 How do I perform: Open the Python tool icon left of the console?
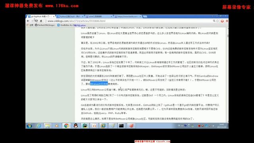pos(113,126)
